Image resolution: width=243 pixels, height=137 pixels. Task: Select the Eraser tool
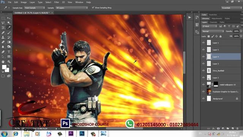pos(3,42)
